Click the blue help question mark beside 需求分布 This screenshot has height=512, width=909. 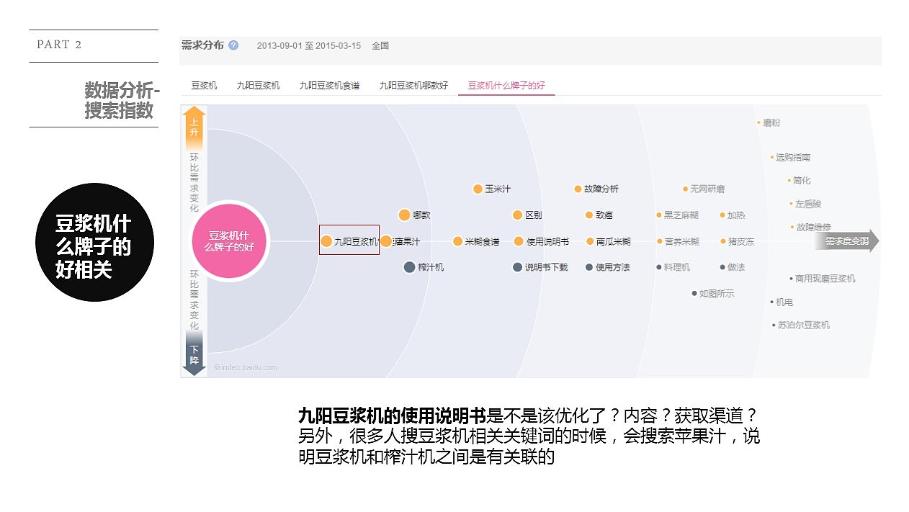coord(232,45)
